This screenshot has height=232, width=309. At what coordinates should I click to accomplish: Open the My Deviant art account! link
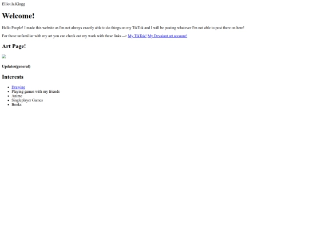click(167, 36)
